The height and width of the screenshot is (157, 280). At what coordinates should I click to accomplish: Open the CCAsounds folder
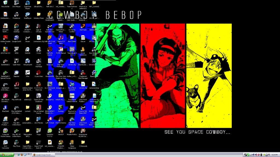[x=83, y=143]
